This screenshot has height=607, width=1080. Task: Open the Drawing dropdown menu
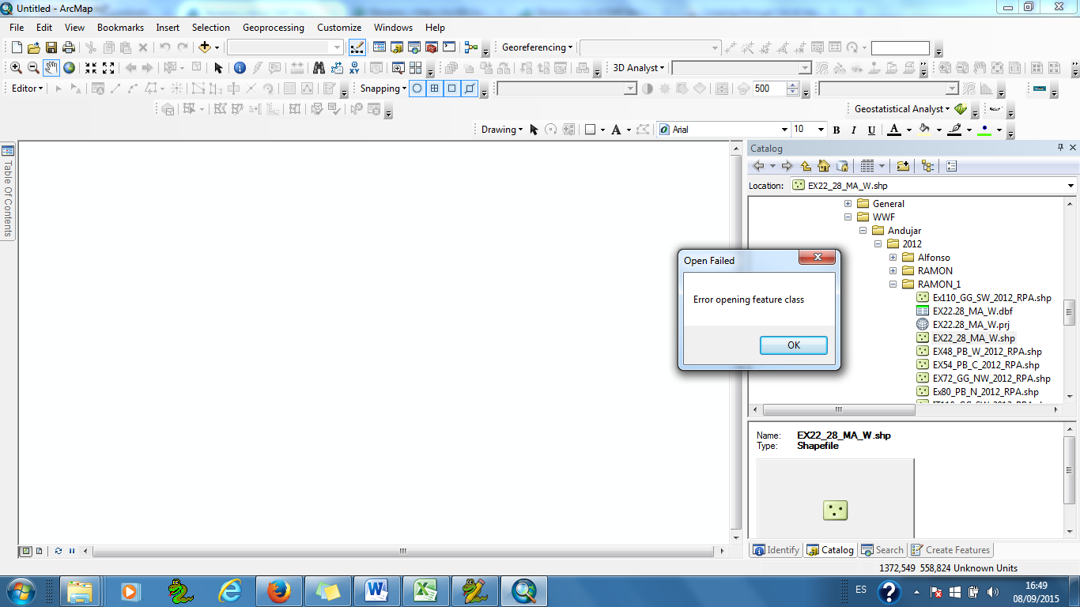pyautogui.click(x=502, y=130)
